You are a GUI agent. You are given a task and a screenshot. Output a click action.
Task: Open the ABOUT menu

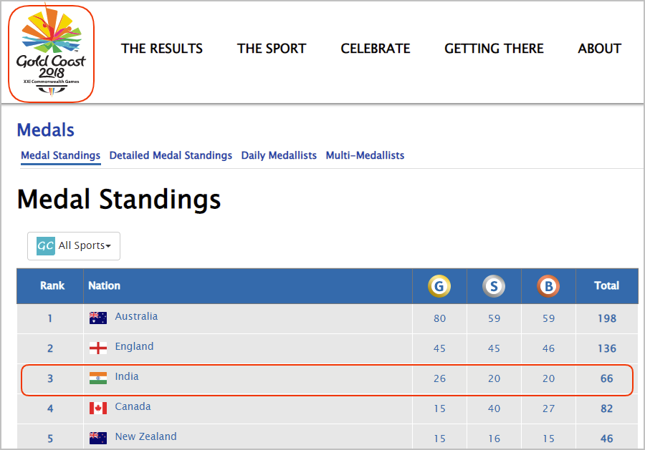[x=599, y=49]
